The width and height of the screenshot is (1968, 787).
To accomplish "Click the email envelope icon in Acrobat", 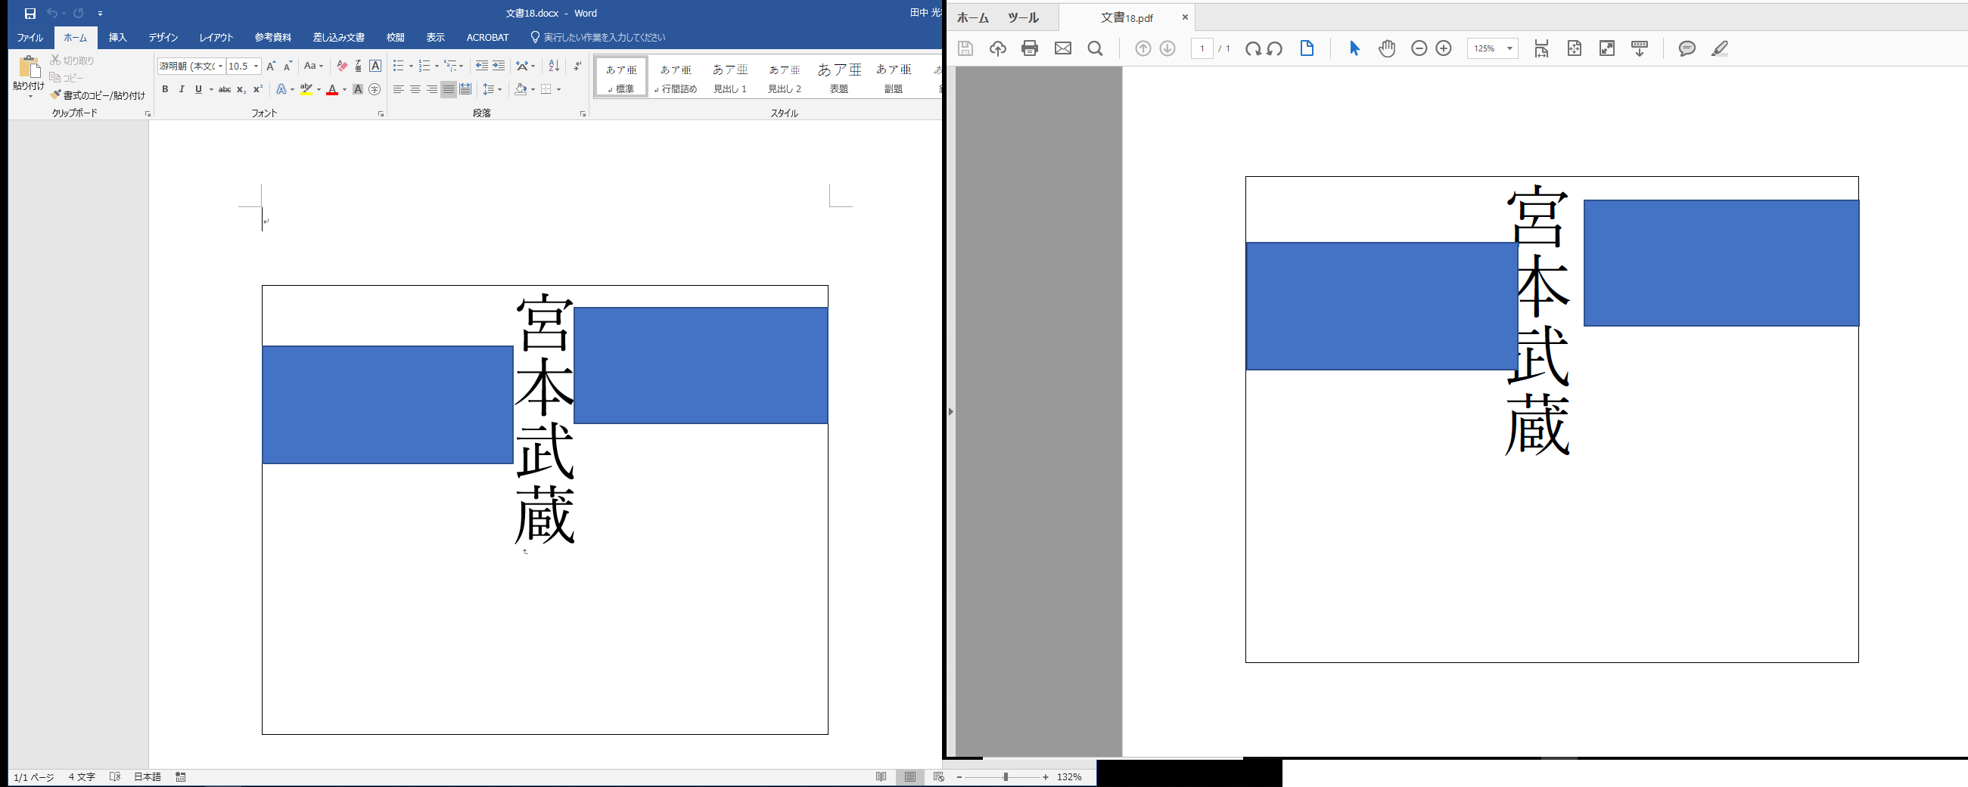I will click(x=1062, y=49).
